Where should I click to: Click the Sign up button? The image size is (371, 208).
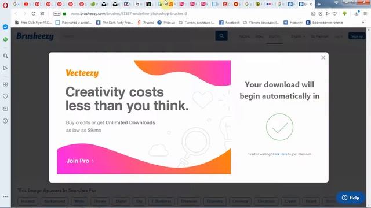pos(357,36)
